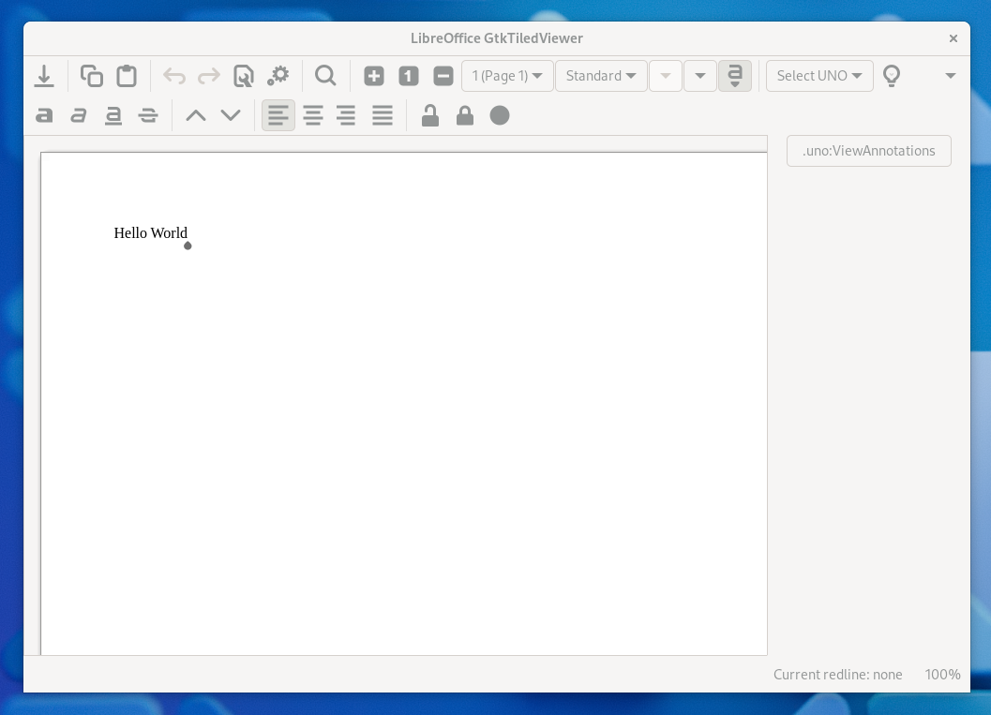The height and width of the screenshot is (715, 991).
Task: Toggle Italic text formatting
Action: [79, 115]
